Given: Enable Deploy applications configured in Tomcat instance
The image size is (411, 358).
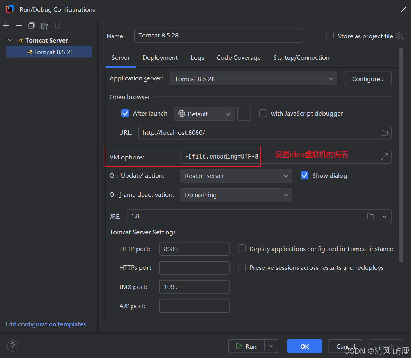Looking at the screenshot, I should point(242,249).
